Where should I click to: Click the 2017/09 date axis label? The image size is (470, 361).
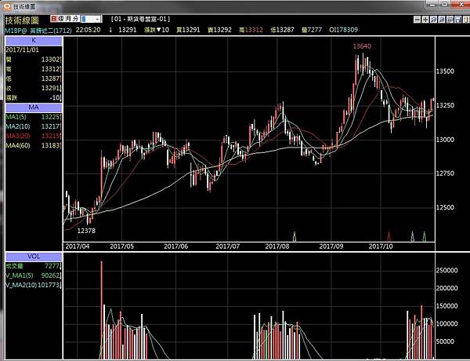point(331,246)
